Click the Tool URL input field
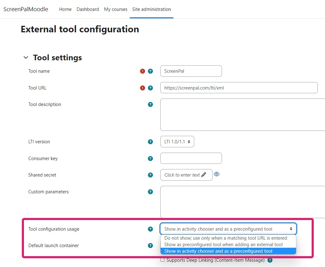325x267 pixels. point(239,88)
